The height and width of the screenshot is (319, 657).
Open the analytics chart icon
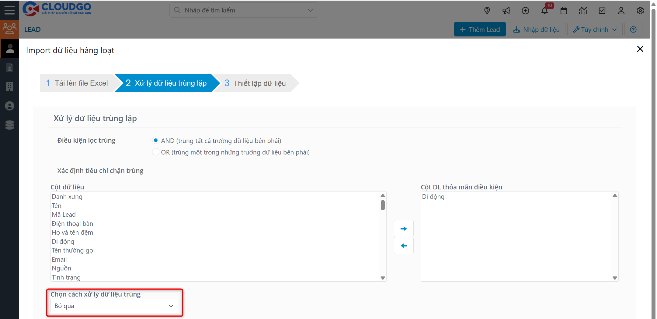coord(583,10)
